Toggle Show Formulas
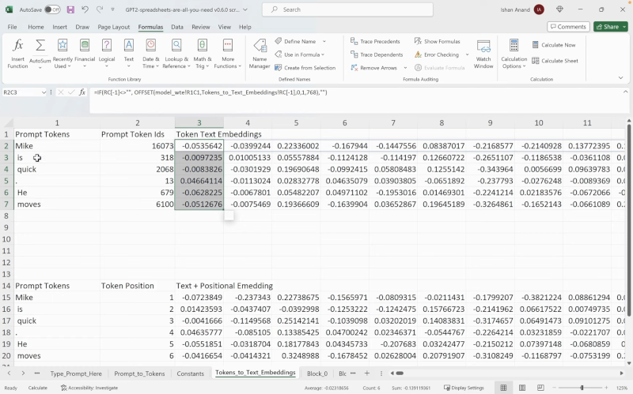This screenshot has width=633, height=394. 437,41
